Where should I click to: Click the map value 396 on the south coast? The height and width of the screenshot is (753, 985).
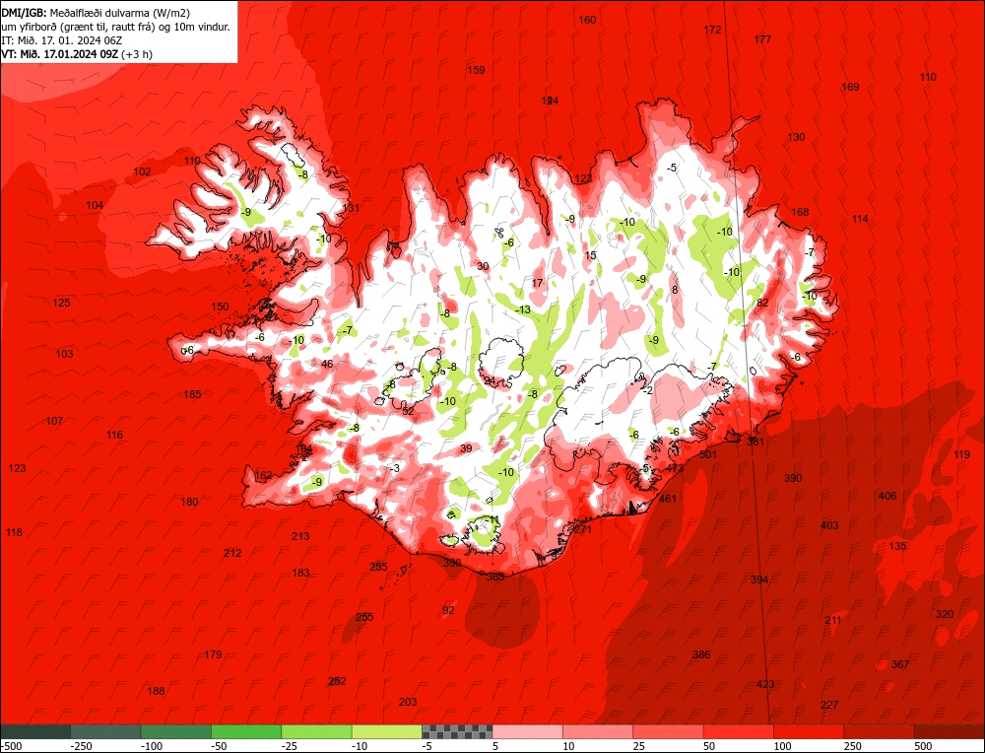(x=452, y=563)
